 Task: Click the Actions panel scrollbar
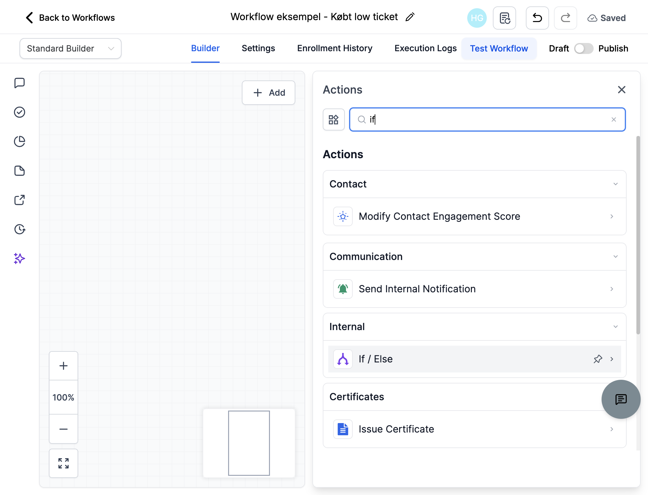(638, 235)
